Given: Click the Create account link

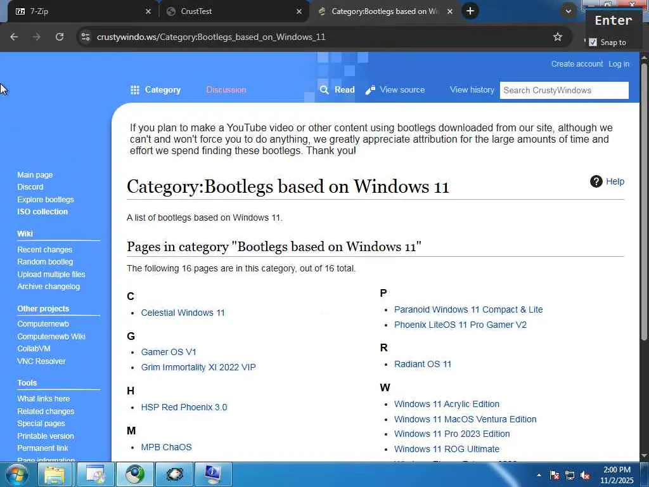Looking at the screenshot, I should (x=577, y=64).
